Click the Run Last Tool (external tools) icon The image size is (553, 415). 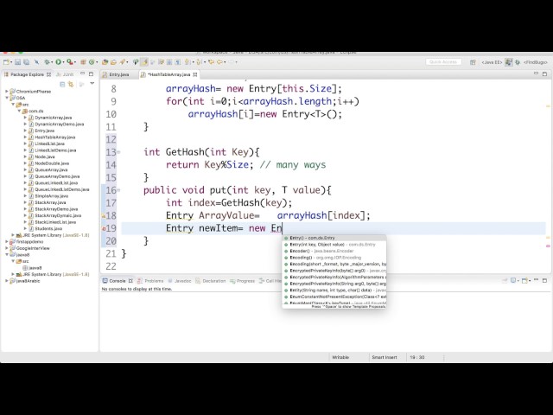click(70, 62)
